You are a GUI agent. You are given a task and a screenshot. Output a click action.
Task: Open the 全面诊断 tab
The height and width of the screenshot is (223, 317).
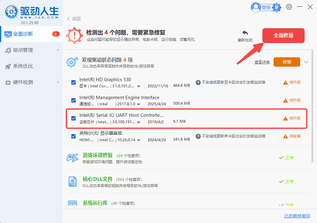[x=32, y=34]
